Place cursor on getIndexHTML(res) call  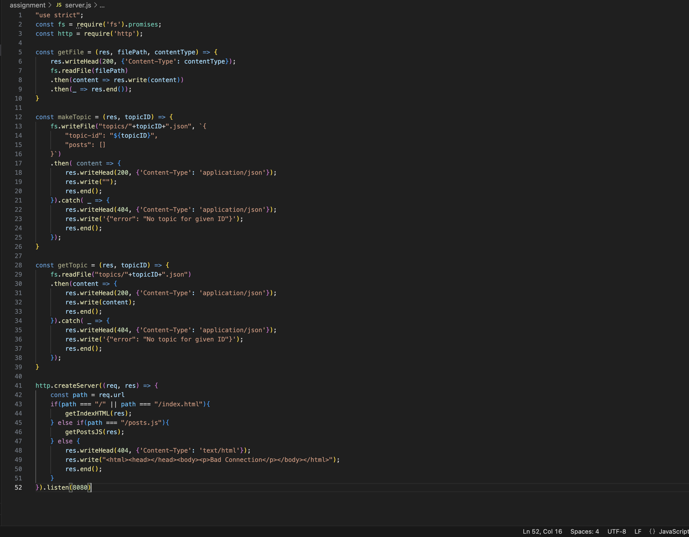(87, 413)
